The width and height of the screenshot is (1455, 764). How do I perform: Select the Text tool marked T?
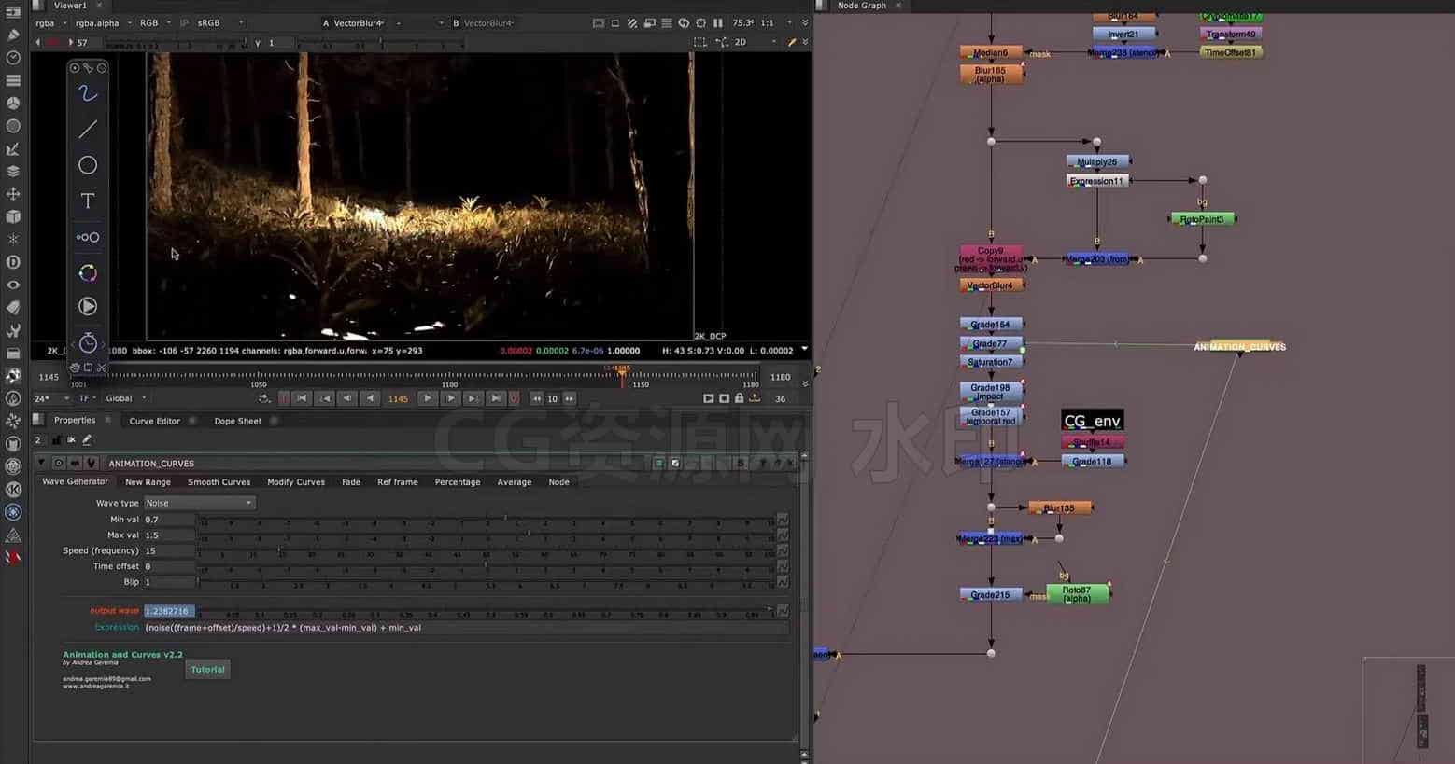point(88,201)
